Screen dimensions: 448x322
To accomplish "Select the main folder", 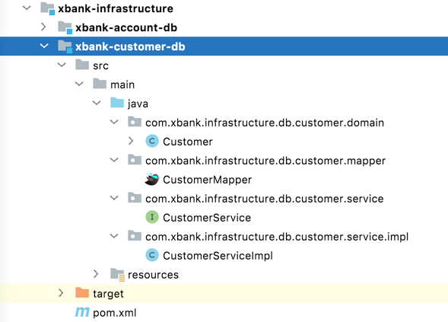I will pos(122,84).
